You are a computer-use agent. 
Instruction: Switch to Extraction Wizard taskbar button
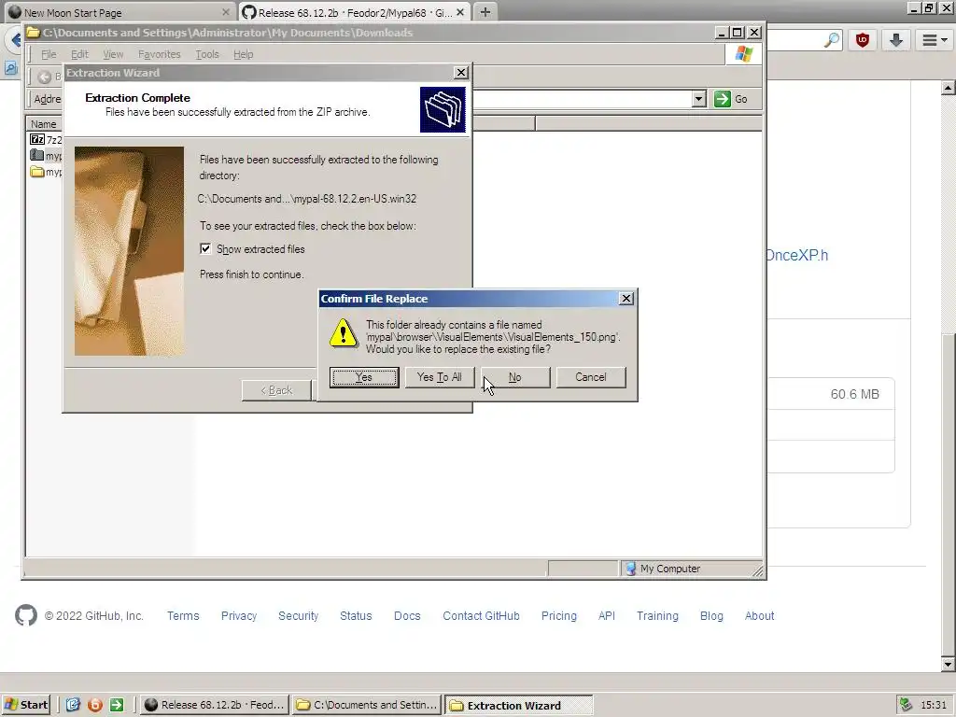tap(518, 705)
